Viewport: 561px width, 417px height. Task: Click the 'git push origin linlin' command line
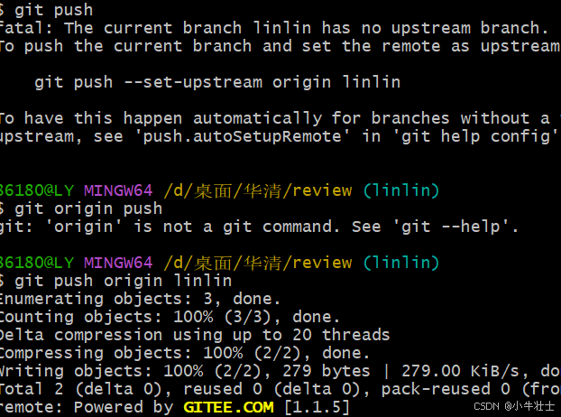(116, 281)
